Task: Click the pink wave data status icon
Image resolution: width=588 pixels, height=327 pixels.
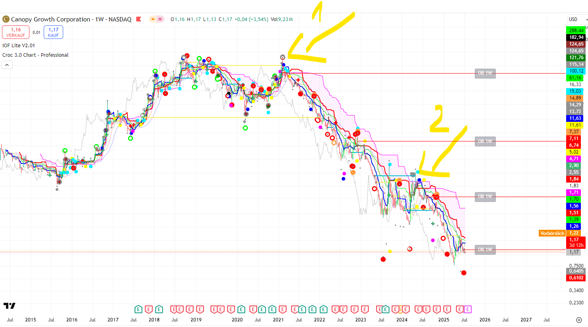Action: [160, 19]
